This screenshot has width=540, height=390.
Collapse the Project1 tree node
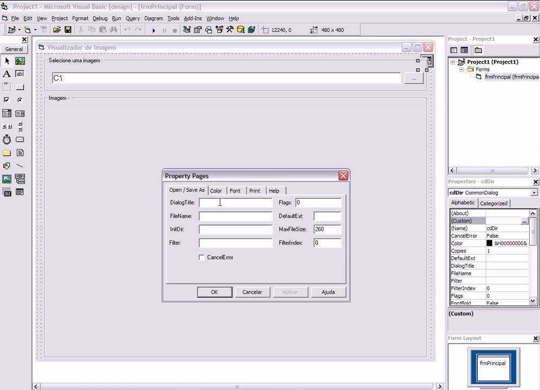(x=453, y=62)
